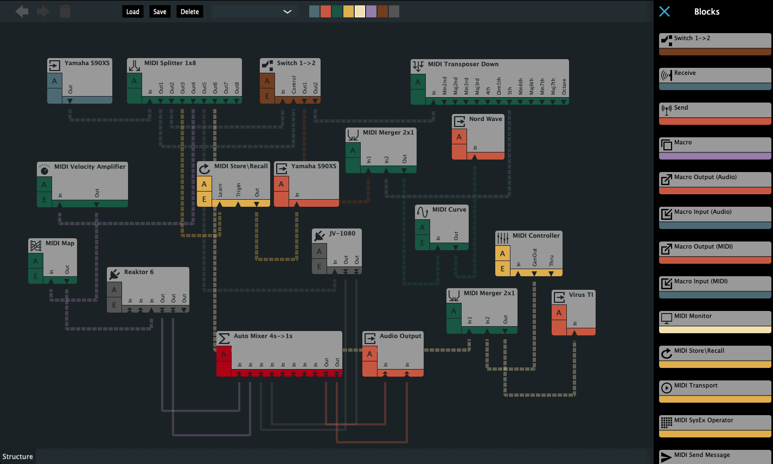Screen dimensions: 773x464
Task: Toggle the A button on Virus TI block
Action: coord(559,313)
